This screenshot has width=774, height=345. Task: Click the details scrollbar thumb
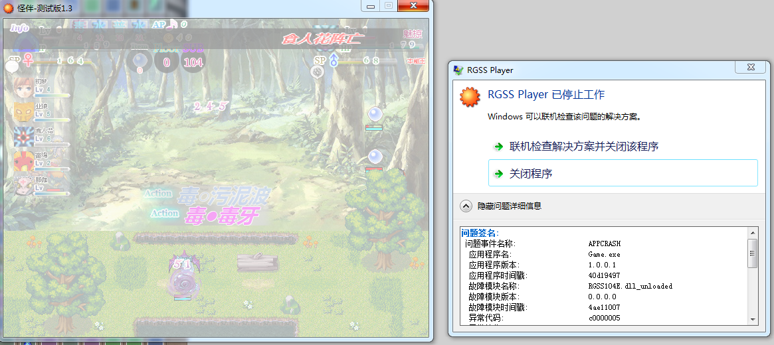pos(752,253)
